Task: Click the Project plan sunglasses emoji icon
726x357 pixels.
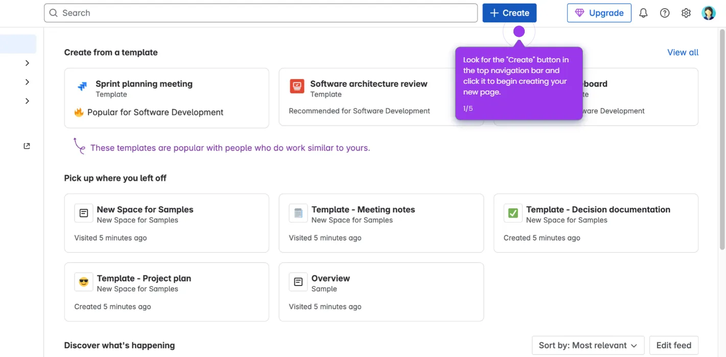Action: [84, 282]
